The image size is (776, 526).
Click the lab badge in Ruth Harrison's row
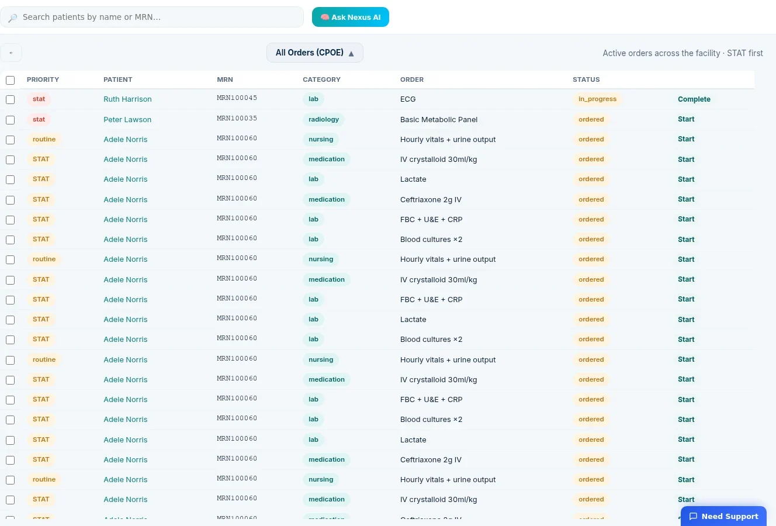point(313,99)
